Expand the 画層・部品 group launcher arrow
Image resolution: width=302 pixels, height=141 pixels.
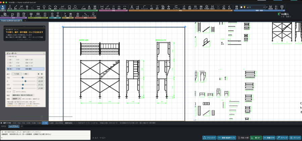[284, 11]
